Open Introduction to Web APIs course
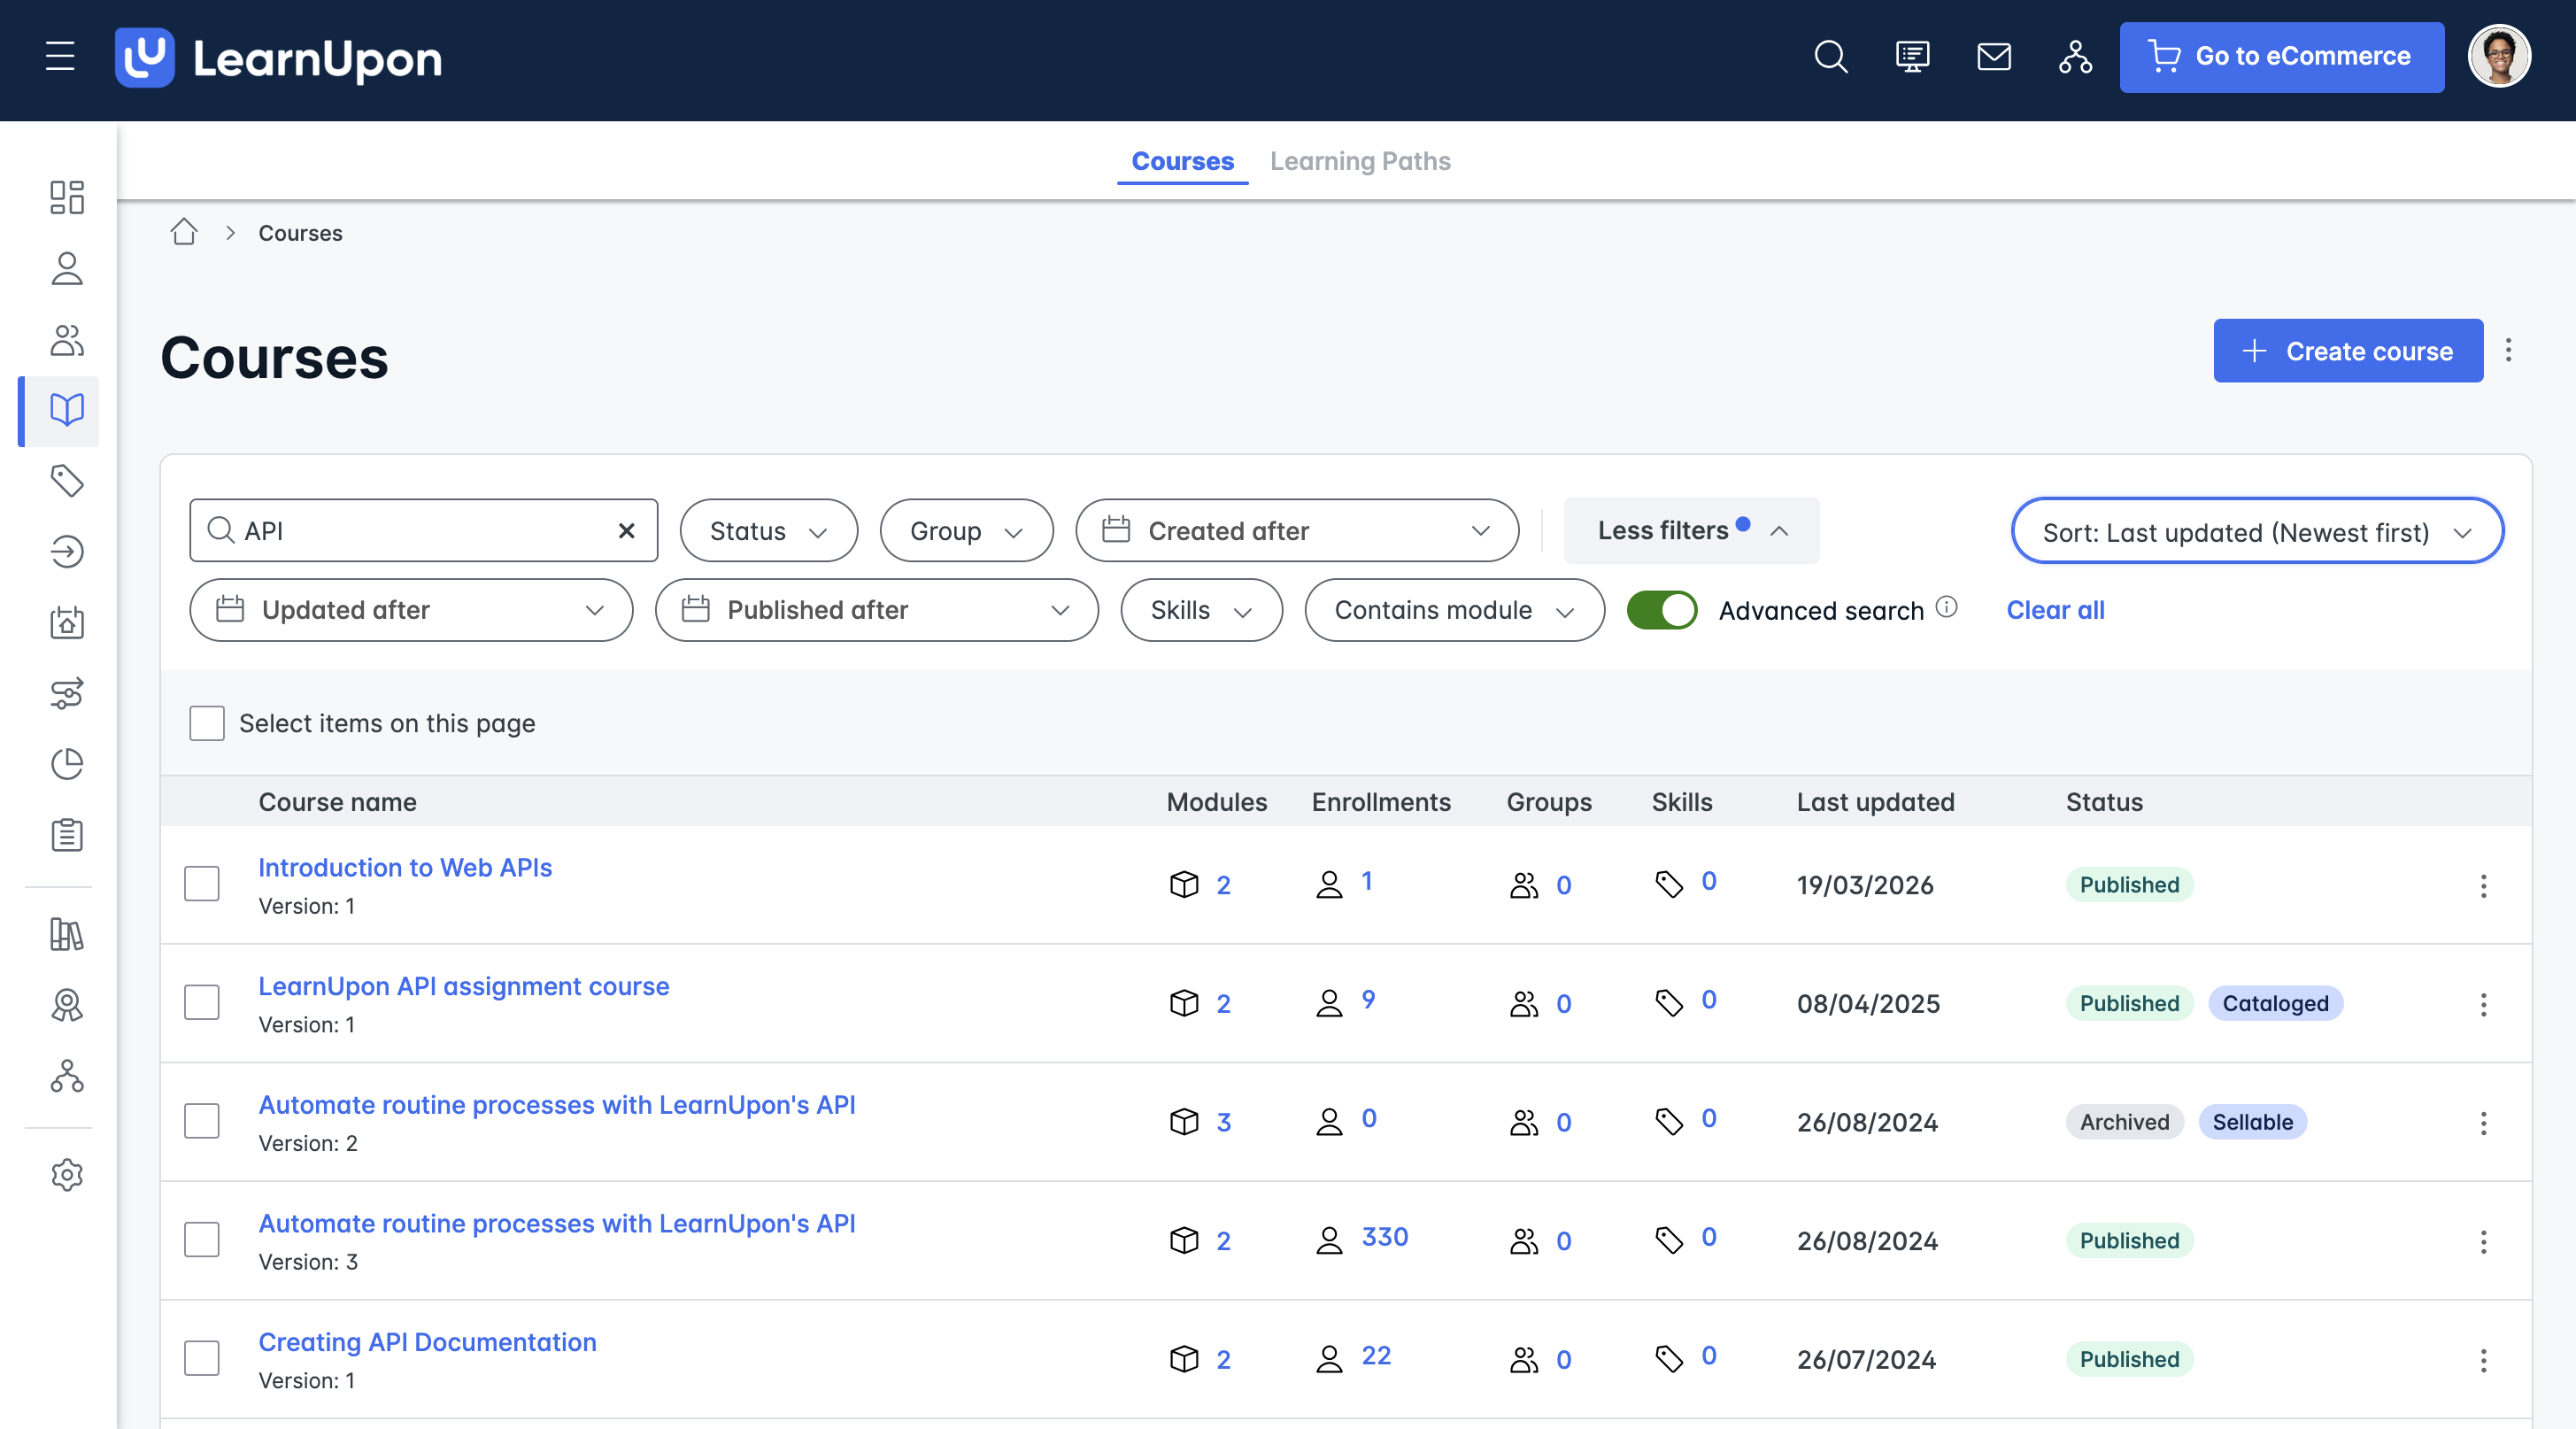2576x1429 pixels. [405, 867]
